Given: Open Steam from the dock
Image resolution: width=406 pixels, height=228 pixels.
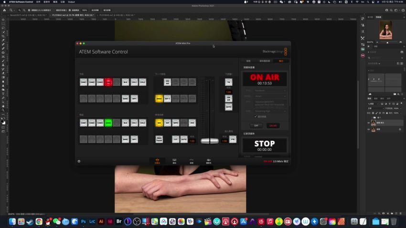Looking at the screenshot, I should [30, 221].
